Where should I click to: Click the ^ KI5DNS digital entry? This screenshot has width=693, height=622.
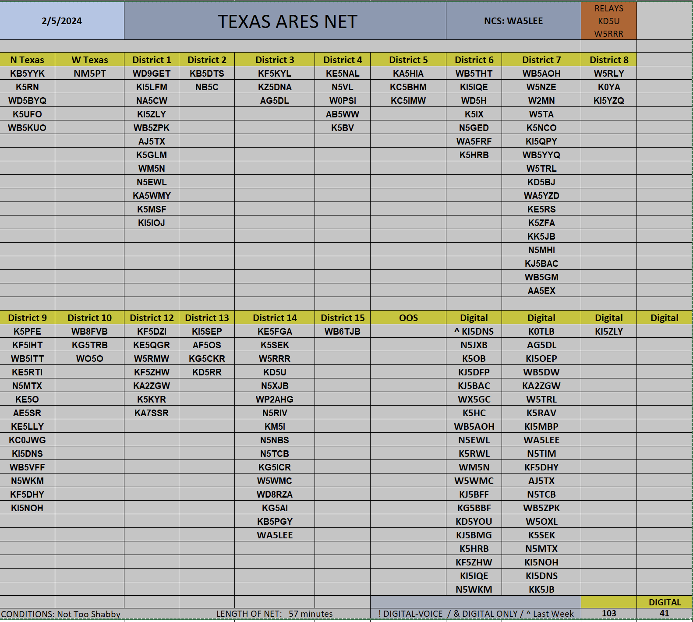pos(474,331)
